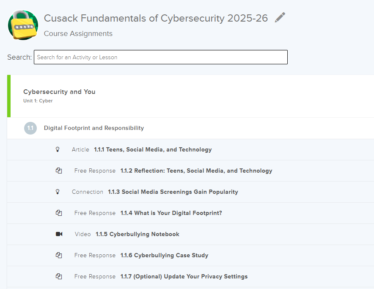Open optional Update Your Privacy Settings activity
This screenshot has width=374, height=289.
click(184, 276)
